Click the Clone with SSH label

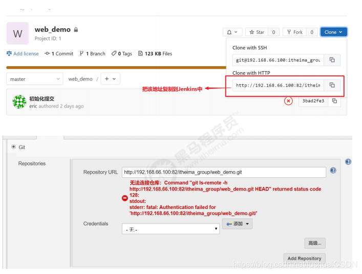point(249,48)
